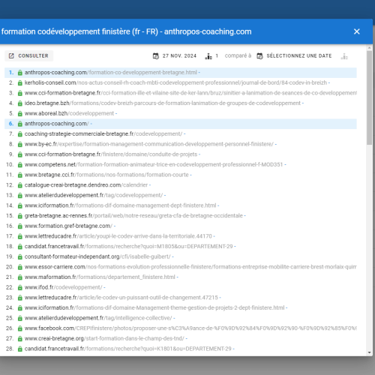Click the green padlock on www.by-ec.fr row

pyautogui.click(x=20, y=145)
